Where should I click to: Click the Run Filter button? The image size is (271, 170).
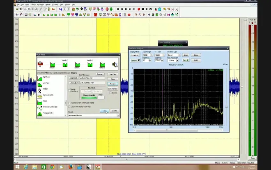(x=113, y=74)
